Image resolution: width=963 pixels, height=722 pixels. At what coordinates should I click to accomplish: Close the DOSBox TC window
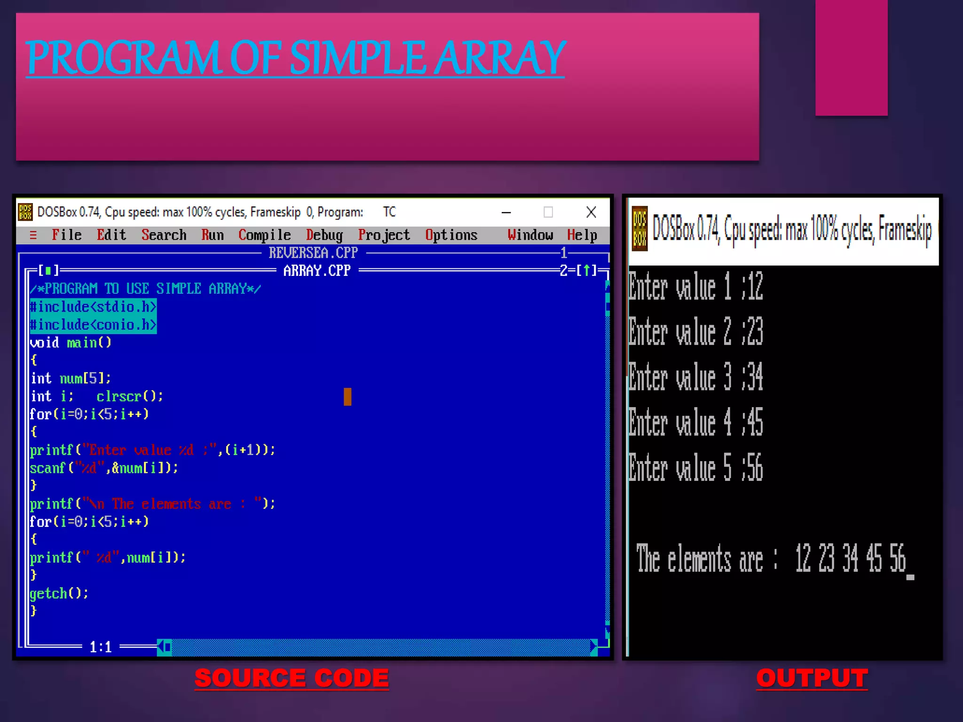(591, 212)
